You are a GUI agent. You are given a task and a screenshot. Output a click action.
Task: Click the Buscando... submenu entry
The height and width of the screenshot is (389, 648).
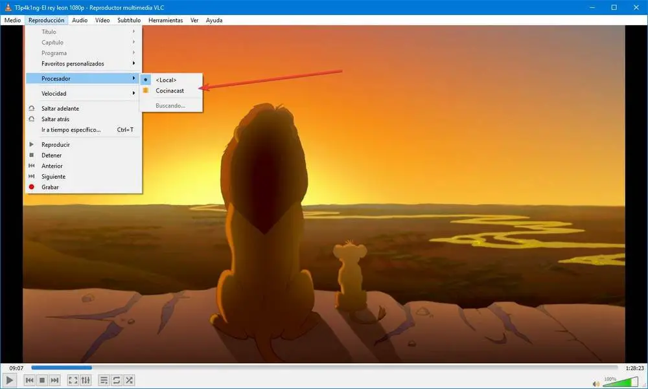coord(171,106)
